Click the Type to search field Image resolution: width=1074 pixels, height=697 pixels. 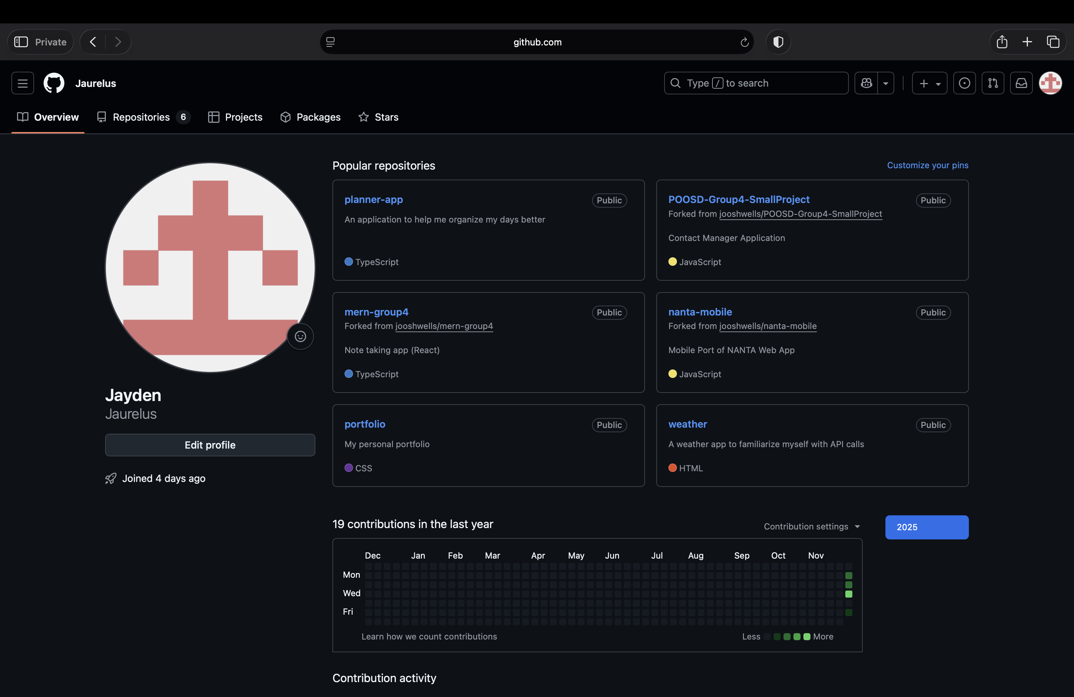coord(756,83)
